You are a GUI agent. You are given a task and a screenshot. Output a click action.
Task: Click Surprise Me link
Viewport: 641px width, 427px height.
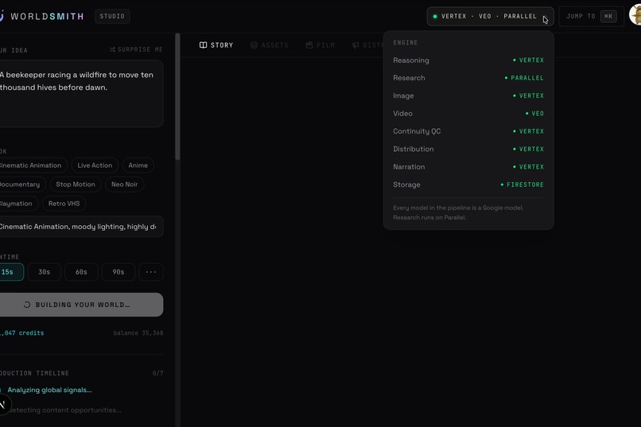point(136,49)
